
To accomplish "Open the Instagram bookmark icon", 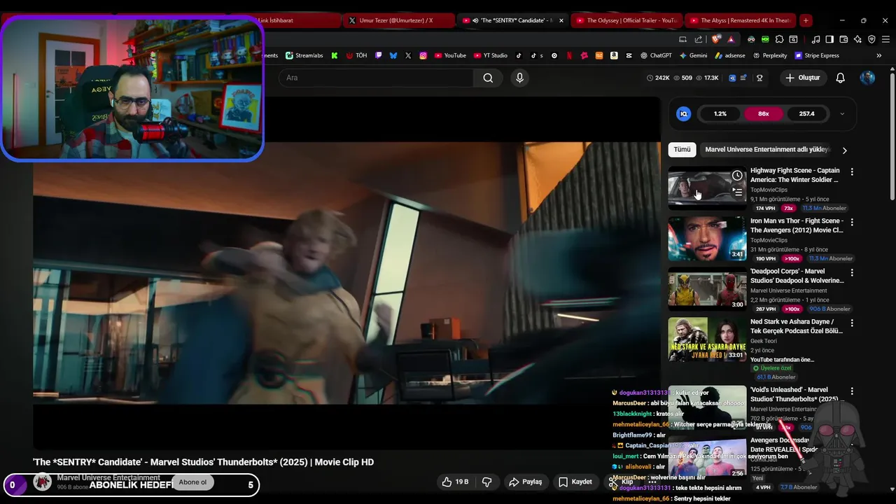I will point(423,55).
